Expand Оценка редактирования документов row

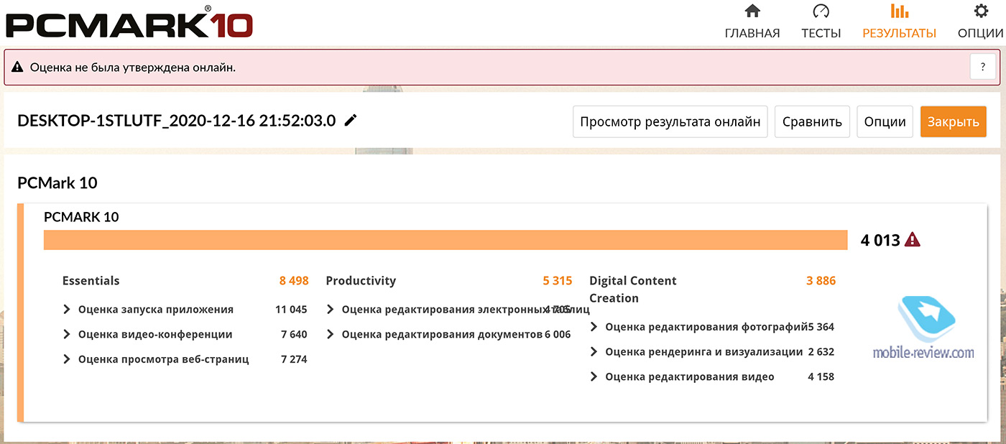coord(330,334)
